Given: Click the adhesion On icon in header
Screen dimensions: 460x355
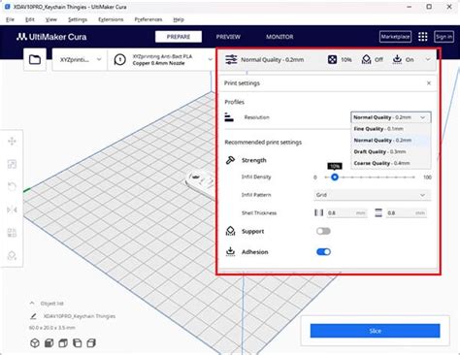Looking at the screenshot, I should click(x=397, y=59).
